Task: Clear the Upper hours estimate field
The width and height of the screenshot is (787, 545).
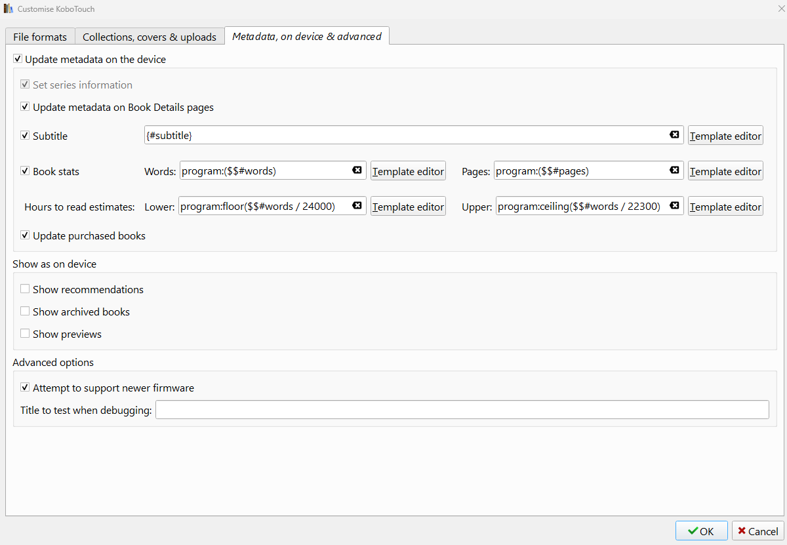Action: 674,205
